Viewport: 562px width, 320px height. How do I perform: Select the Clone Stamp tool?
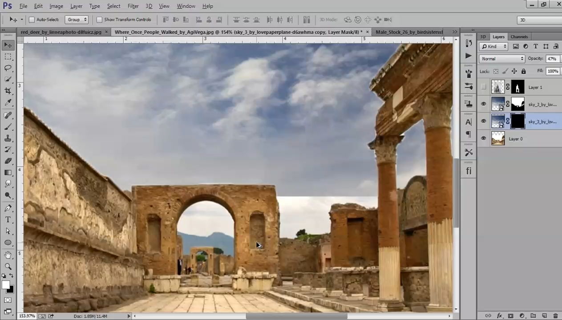[8, 138]
